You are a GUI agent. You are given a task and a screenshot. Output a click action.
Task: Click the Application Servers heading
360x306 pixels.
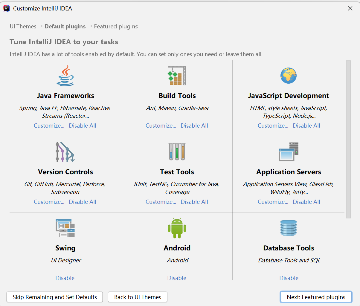point(289,172)
